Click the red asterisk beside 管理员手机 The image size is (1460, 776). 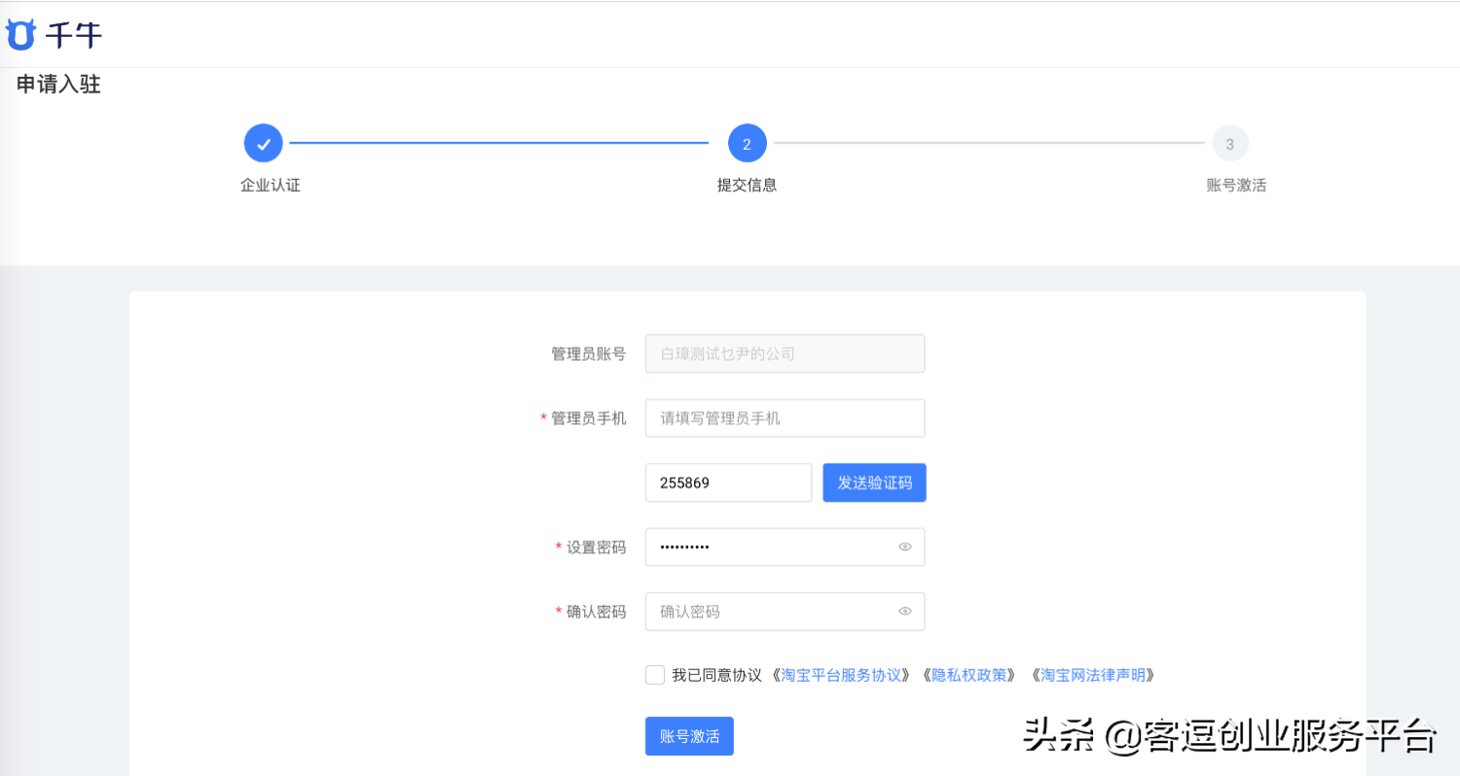point(541,417)
